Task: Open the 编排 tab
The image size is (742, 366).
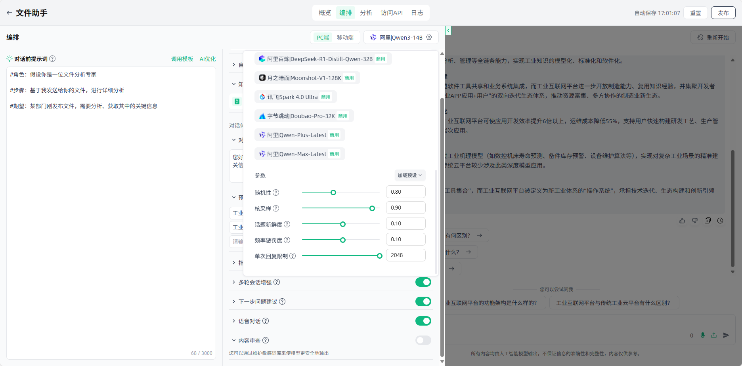Action: coord(346,13)
